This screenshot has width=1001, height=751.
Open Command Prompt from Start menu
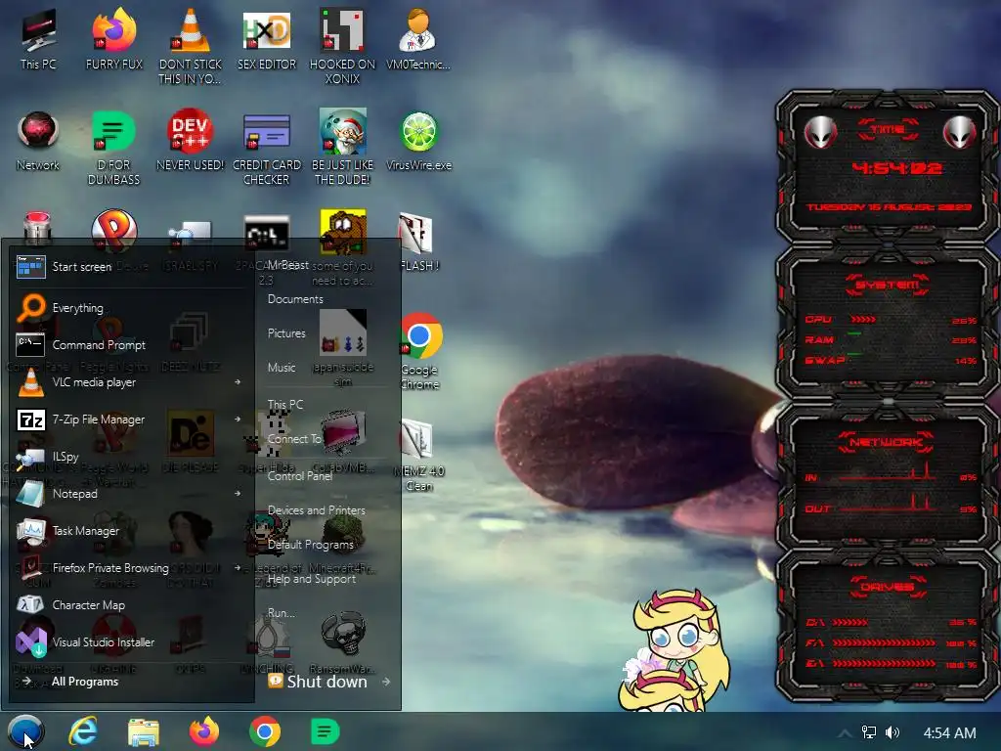(128, 345)
